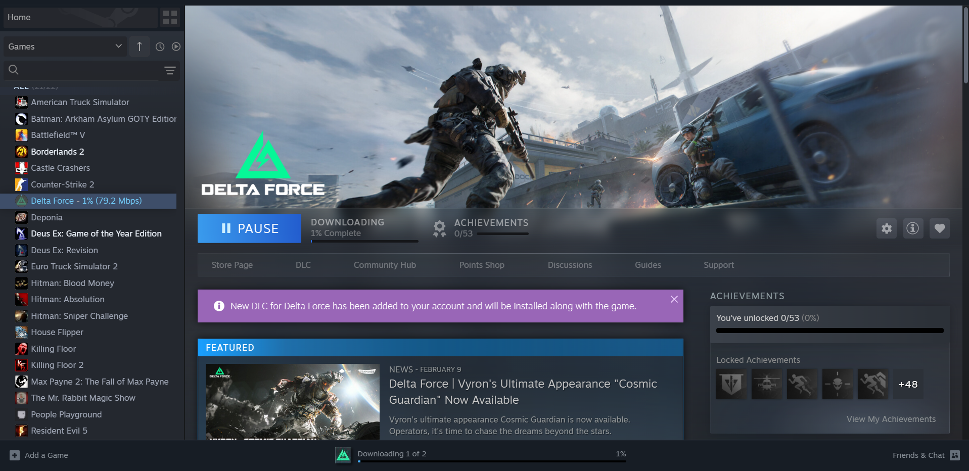Click the recent activity clock icon

(x=160, y=46)
